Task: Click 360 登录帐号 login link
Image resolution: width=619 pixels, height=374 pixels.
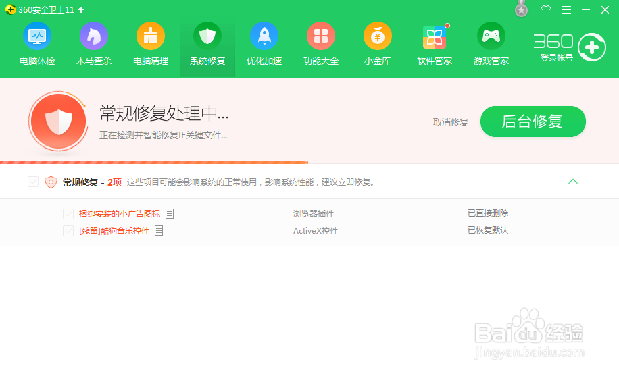Action: tap(556, 57)
